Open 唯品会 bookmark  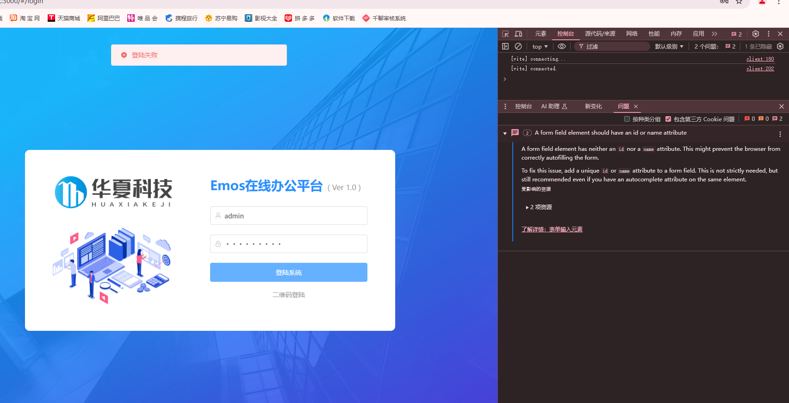[143, 18]
